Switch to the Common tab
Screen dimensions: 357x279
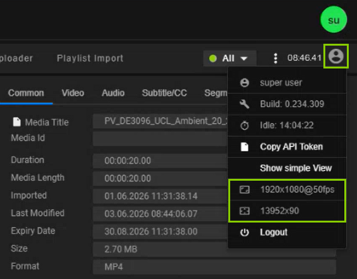(x=26, y=93)
